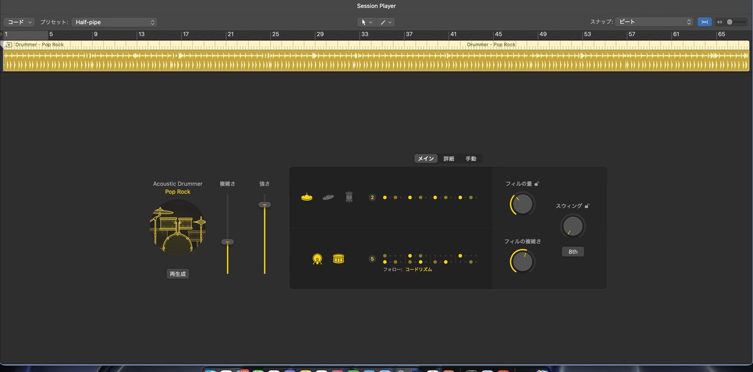
Task: Click the 8th swing resolution button
Action: pyautogui.click(x=573, y=252)
